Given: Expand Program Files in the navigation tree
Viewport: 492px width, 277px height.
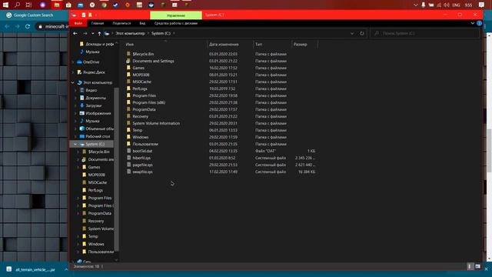Looking at the screenshot, I should pyautogui.click(x=78, y=198).
